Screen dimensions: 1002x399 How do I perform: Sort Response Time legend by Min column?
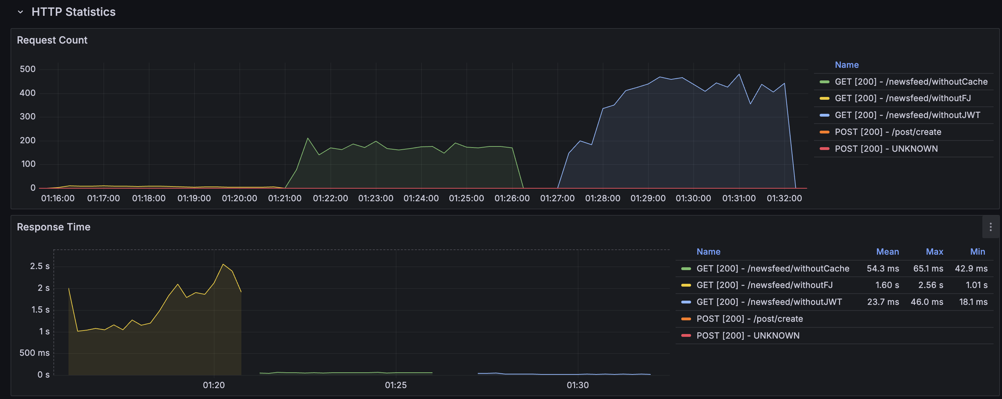point(977,251)
